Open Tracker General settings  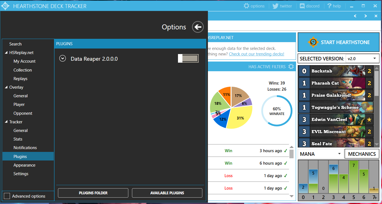pyautogui.click(x=21, y=131)
